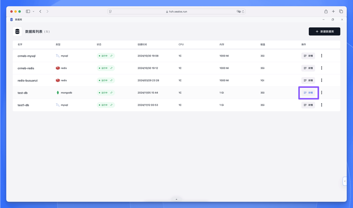The width and height of the screenshot is (353, 208).
Task: Expand the collapsed side panel arrow at right edge
Action: coord(345,181)
